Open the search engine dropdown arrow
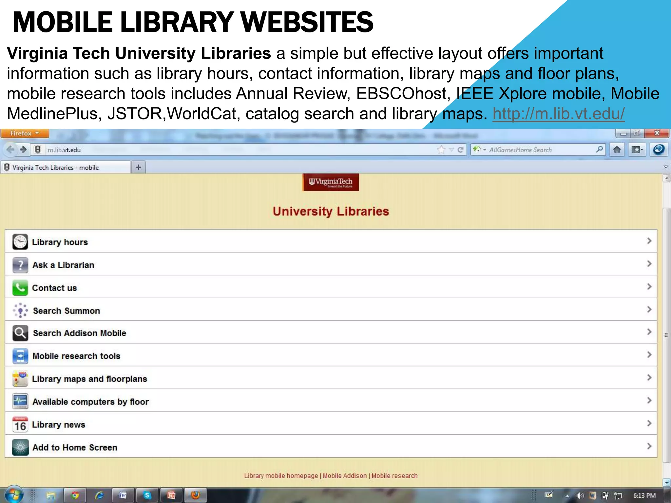Screen dimensions: 671x503 point(485,150)
